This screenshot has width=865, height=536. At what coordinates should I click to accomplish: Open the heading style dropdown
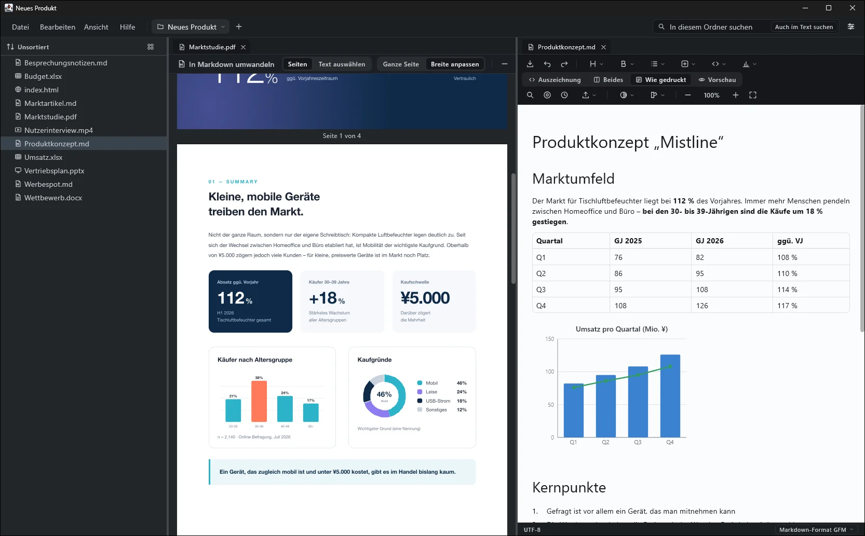click(x=597, y=64)
